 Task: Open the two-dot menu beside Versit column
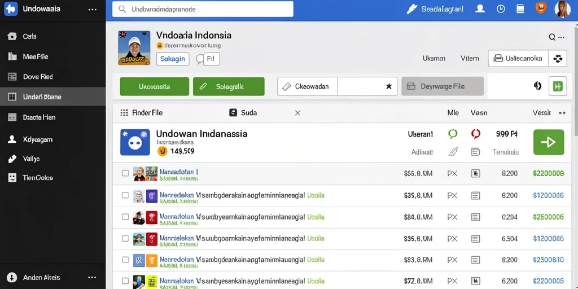pyautogui.click(x=562, y=113)
